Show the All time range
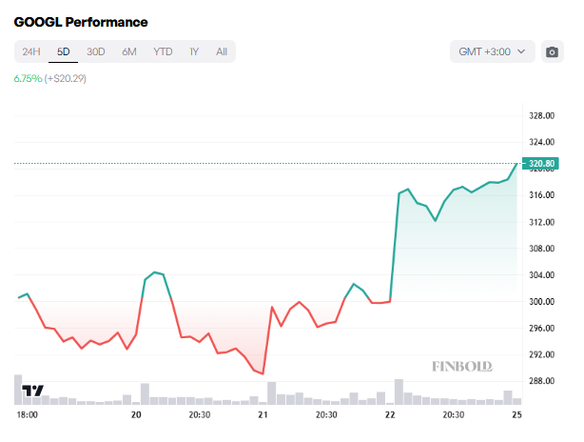Viewport: 584px width, 442px height. [x=222, y=51]
